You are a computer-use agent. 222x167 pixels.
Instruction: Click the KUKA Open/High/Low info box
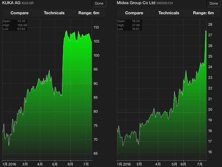pos(15,25)
